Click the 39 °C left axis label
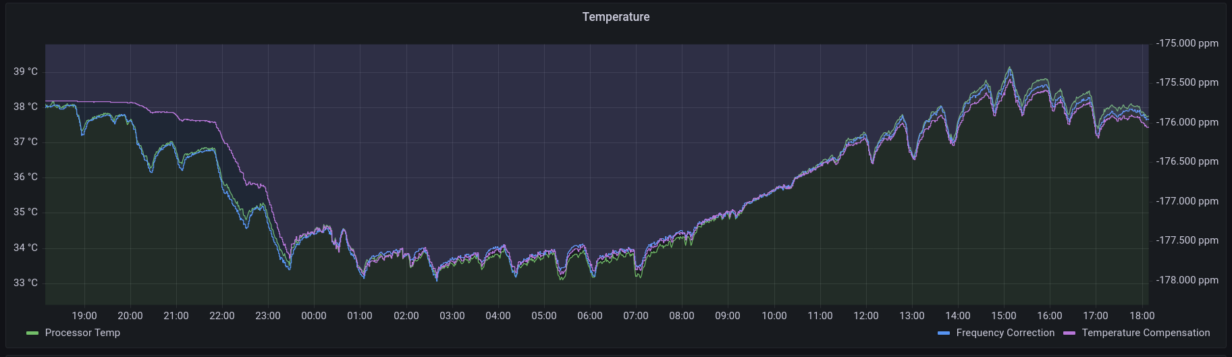This screenshot has height=357, width=1232. pos(26,72)
